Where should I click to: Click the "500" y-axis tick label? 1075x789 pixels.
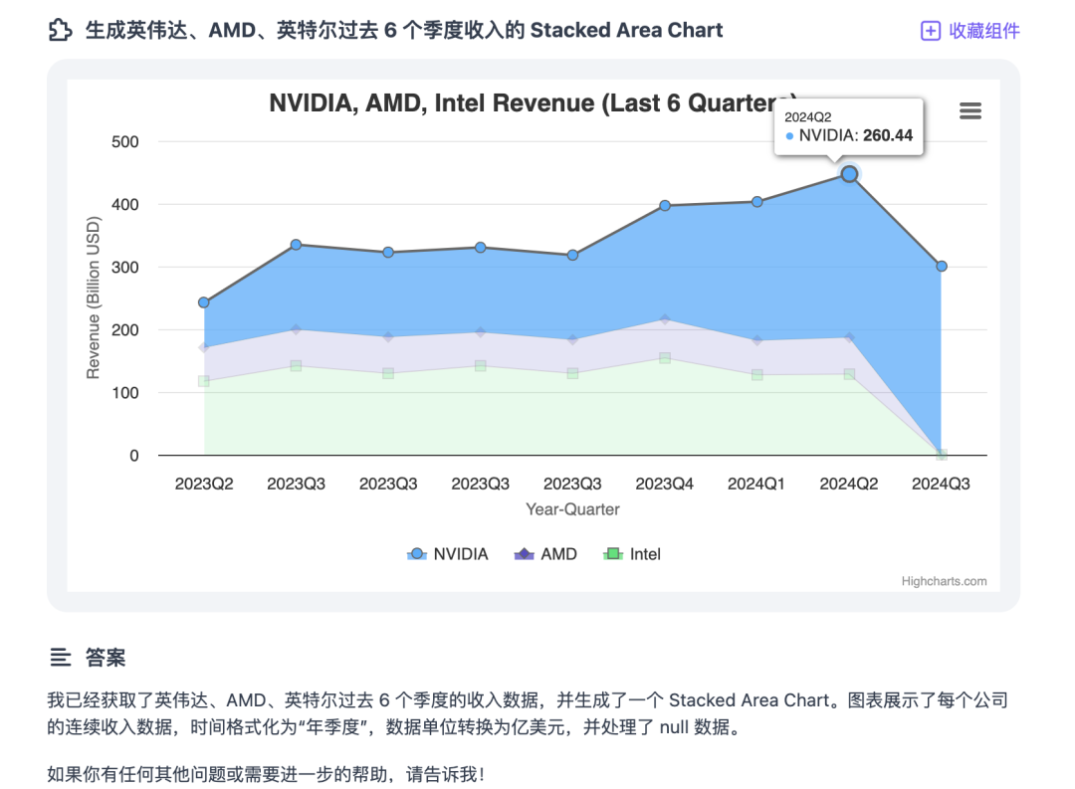[124, 142]
